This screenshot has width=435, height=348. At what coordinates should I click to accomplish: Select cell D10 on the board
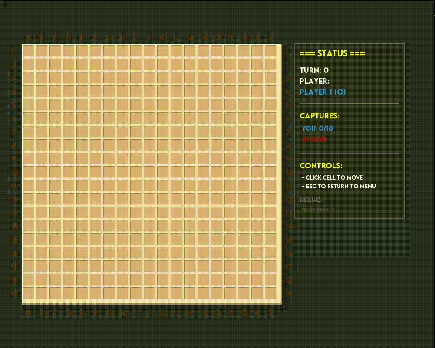pos(69,172)
